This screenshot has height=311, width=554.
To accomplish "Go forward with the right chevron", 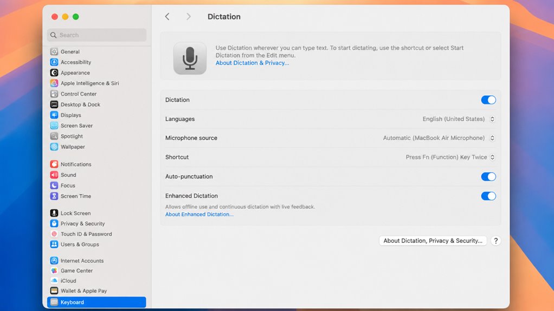I will (188, 17).
